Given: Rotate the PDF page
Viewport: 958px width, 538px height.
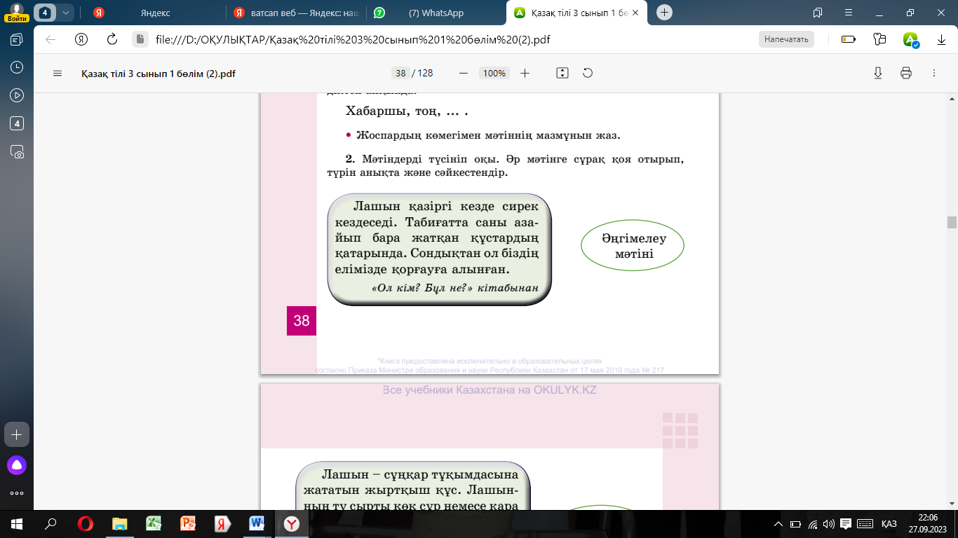Looking at the screenshot, I should tap(588, 73).
